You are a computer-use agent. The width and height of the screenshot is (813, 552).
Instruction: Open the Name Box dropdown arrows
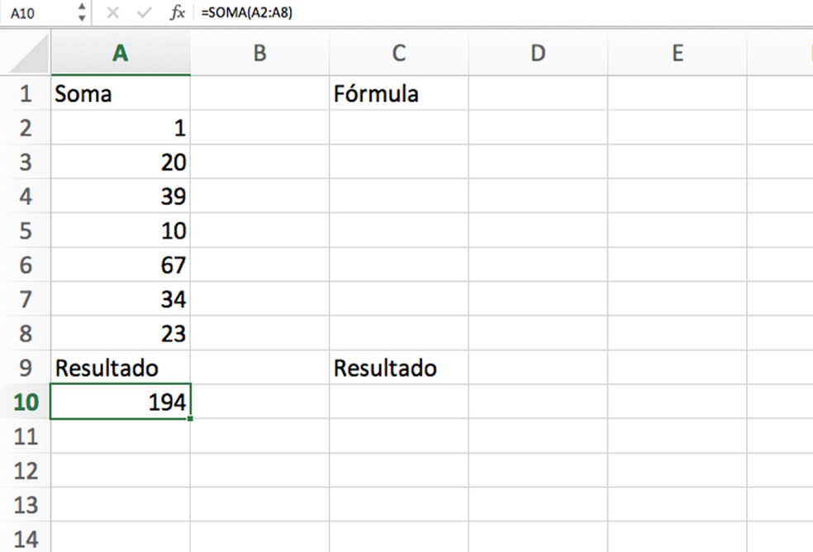coord(81,13)
